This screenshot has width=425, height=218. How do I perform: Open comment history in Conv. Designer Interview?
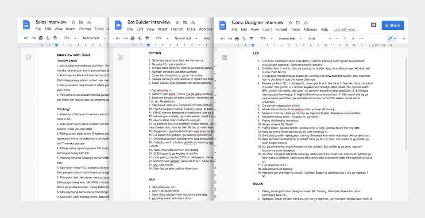click(374, 25)
